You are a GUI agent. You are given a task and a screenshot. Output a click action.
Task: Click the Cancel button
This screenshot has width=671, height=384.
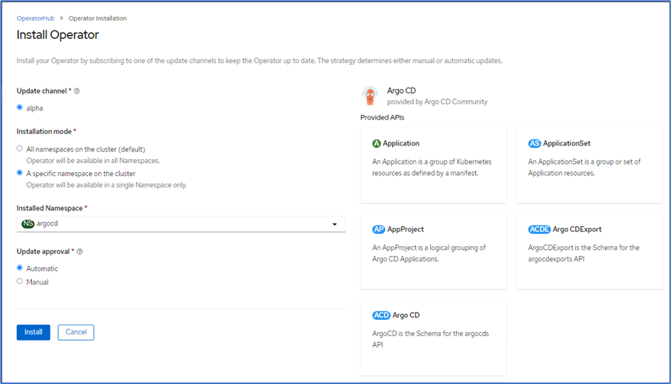pos(76,332)
